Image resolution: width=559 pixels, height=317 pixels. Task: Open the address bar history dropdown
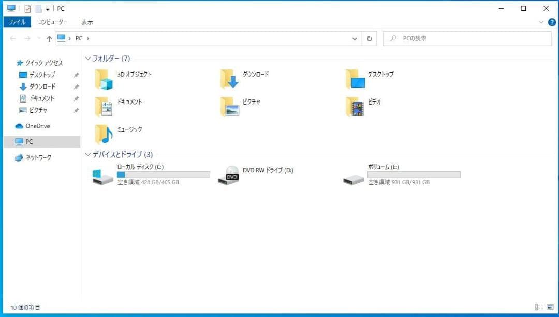click(x=355, y=38)
